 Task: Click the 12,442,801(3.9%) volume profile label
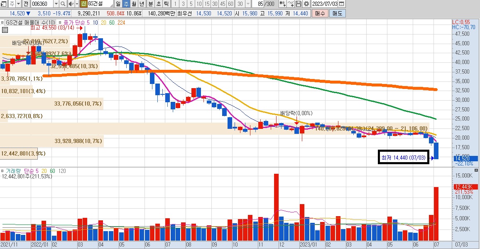23,153
